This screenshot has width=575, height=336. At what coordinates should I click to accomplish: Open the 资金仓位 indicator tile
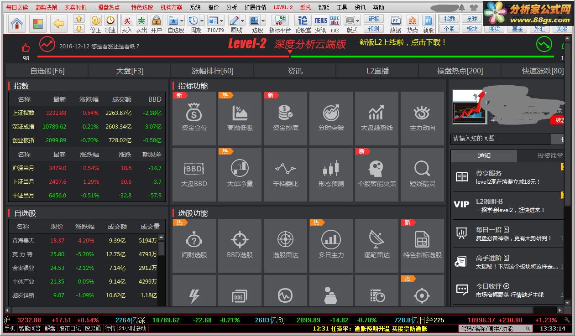[x=194, y=118]
